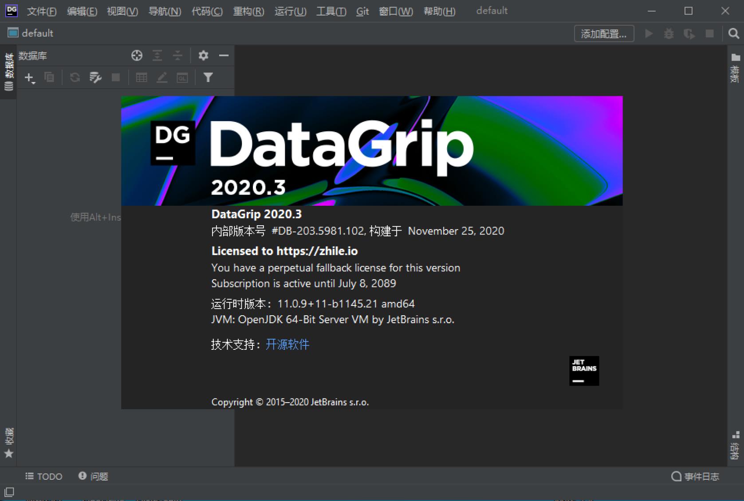Click the 'Licensed to https://zhile.io' text
Screen dimensions: 744x501
284,251
